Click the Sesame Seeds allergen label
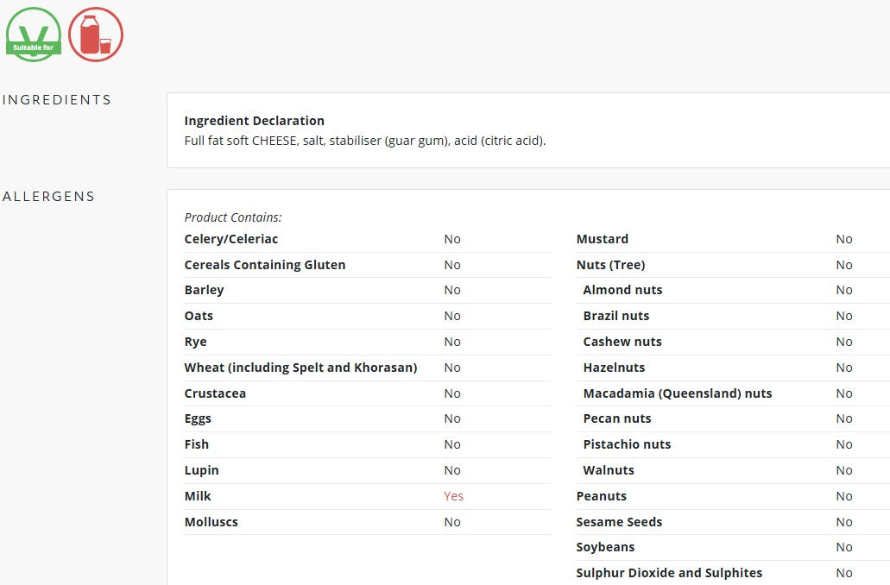The width and height of the screenshot is (890, 585). tap(619, 522)
